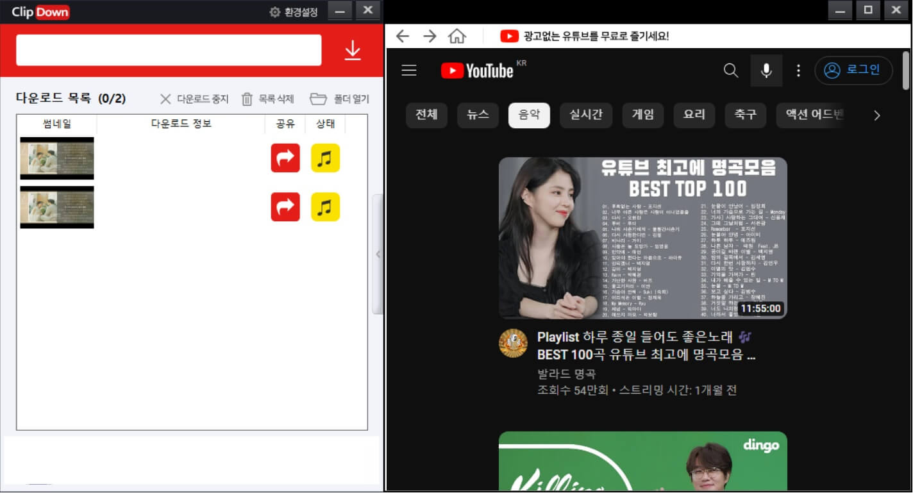
Task: Open 환경설정 settings in ClipDown
Action: pyautogui.click(x=294, y=12)
